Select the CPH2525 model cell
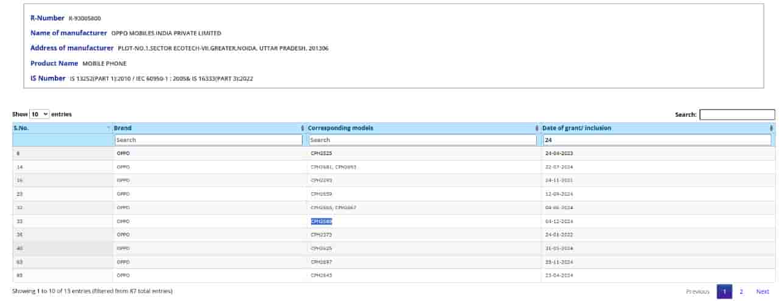Image resolution: width=779 pixels, height=301 pixels. coord(321,154)
